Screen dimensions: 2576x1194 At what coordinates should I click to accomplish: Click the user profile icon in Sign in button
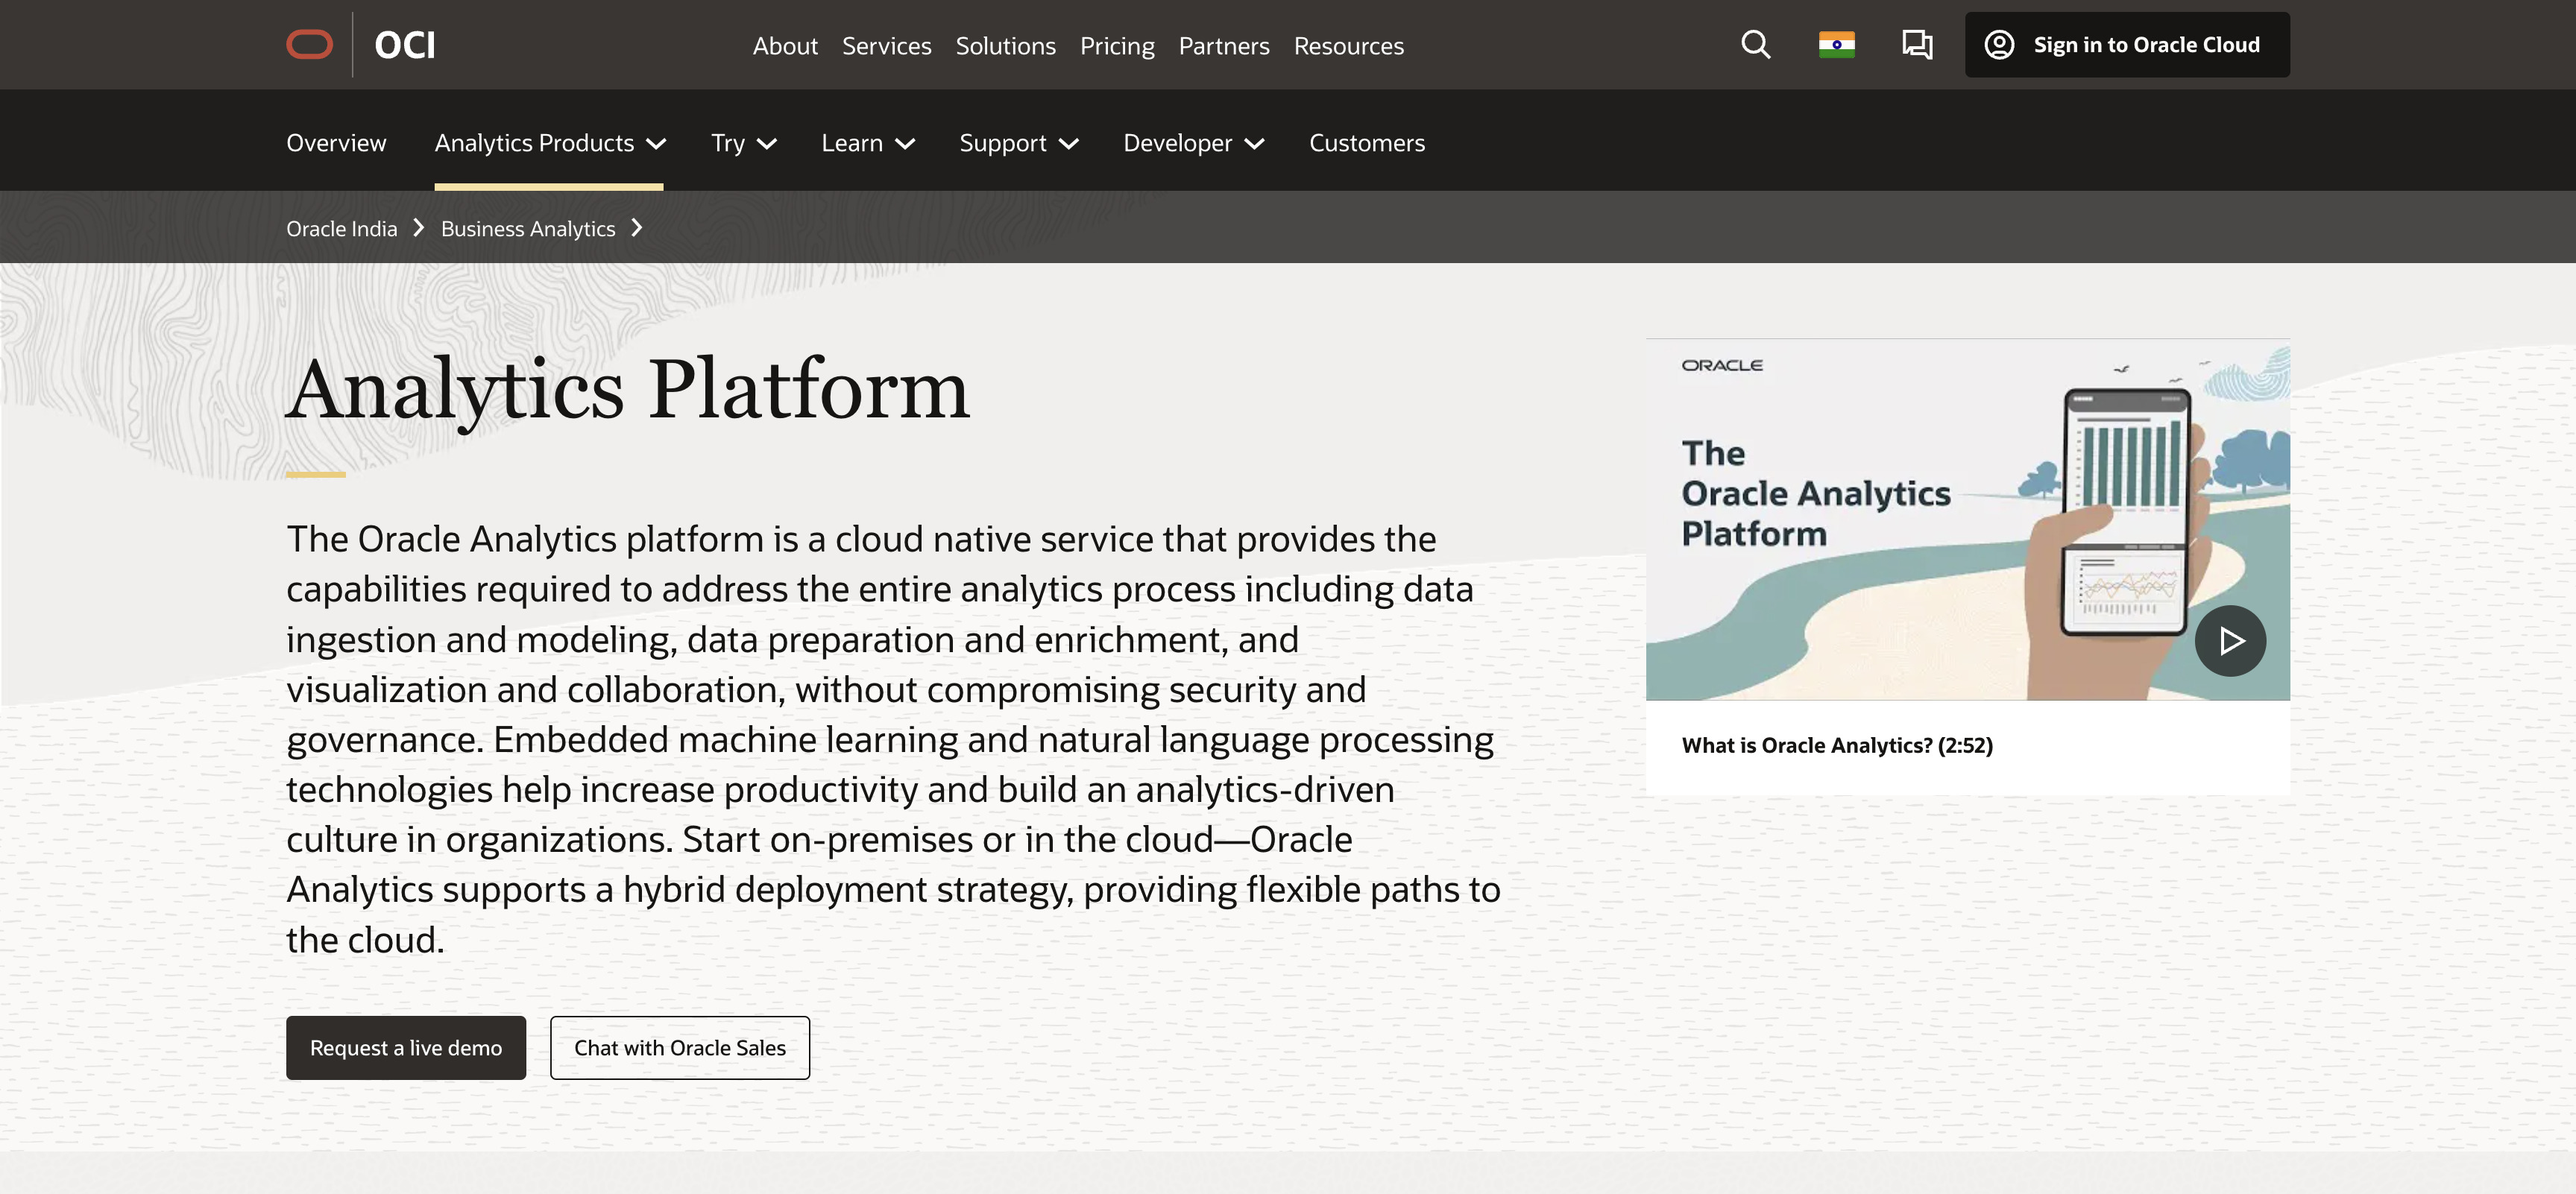point(1999,45)
